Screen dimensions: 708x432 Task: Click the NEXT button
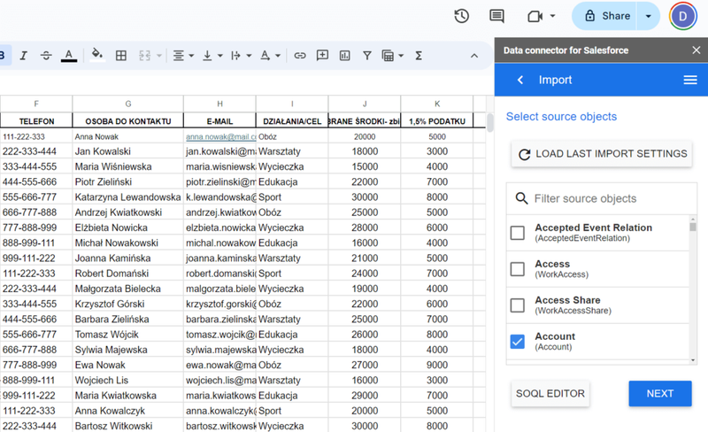[660, 394]
